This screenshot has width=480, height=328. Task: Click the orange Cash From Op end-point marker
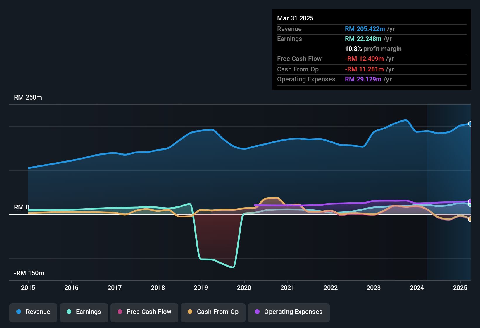coord(470,219)
